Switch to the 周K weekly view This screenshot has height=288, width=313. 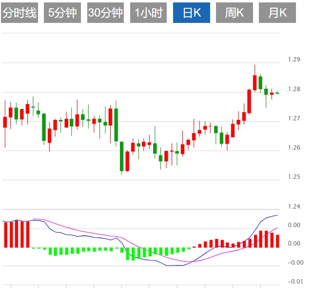235,13
